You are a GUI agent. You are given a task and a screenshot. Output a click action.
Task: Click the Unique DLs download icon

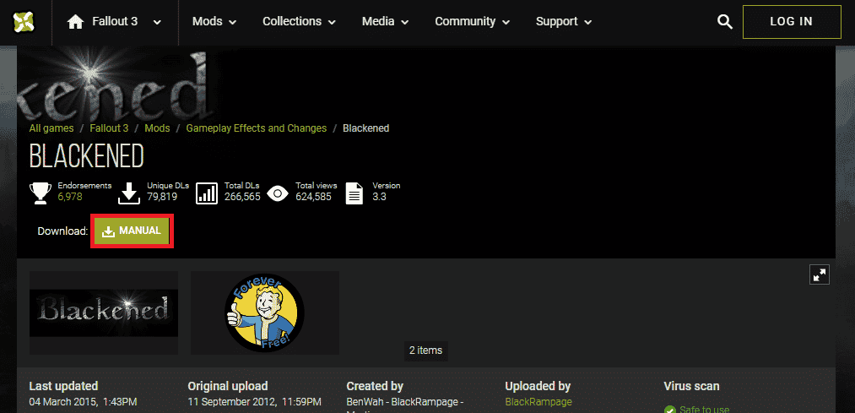[129, 193]
